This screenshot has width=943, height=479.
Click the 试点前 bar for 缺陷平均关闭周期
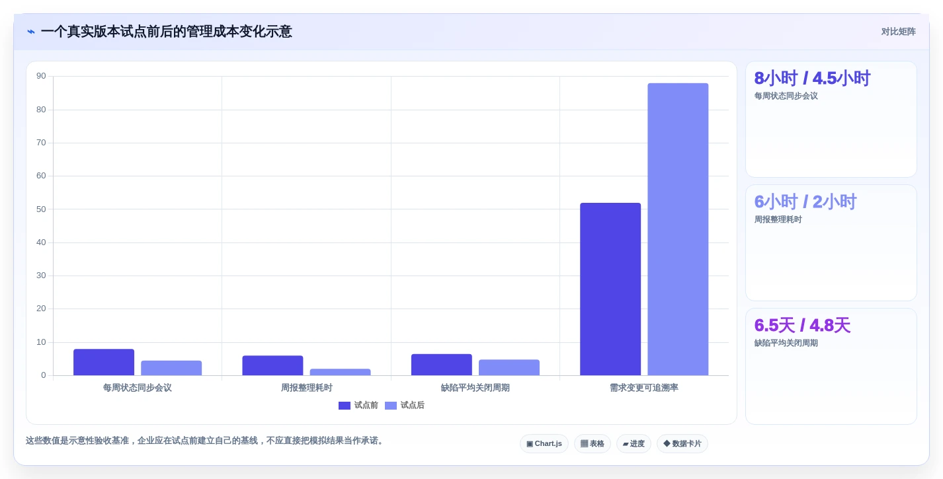point(442,365)
